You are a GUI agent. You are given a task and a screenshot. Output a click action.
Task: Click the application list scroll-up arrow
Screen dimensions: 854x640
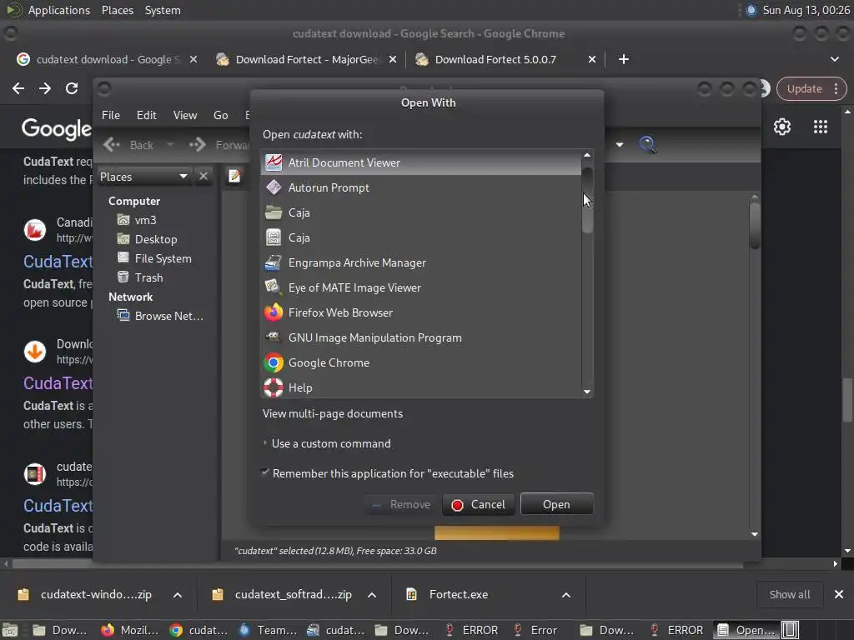(587, 155)
